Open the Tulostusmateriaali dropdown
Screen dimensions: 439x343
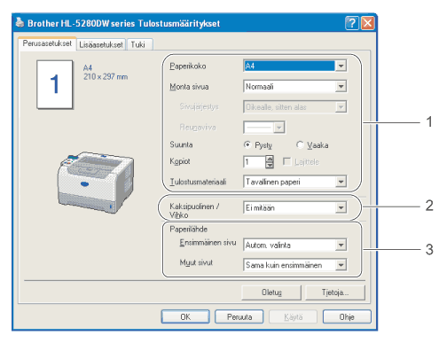[341, 182]
